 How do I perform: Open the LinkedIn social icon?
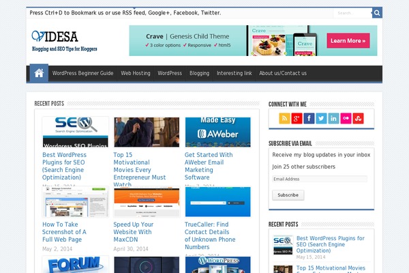(x=333, y=118)
